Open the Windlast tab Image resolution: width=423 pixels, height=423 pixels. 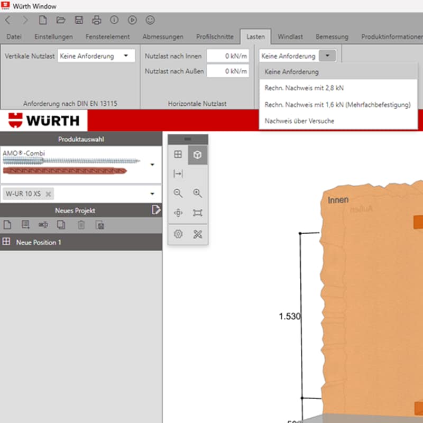tap(290, 37)
